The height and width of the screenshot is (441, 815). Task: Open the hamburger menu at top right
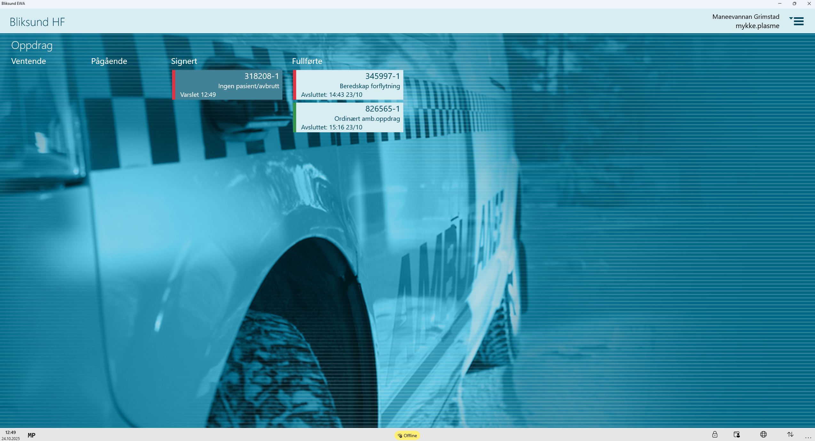798,21
